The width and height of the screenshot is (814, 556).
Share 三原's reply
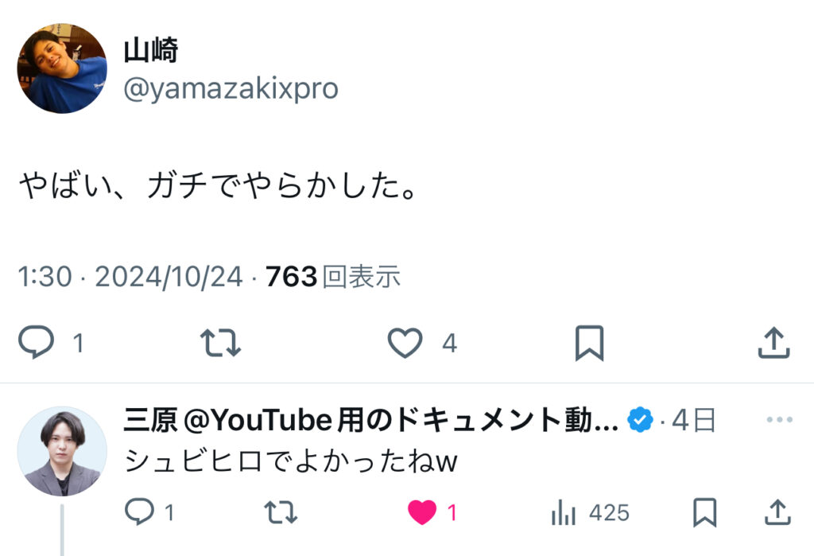pos(775,513)
